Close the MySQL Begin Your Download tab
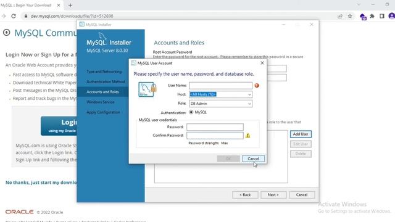The width and height of the screenshot is (395, 222). pos(59,5)
